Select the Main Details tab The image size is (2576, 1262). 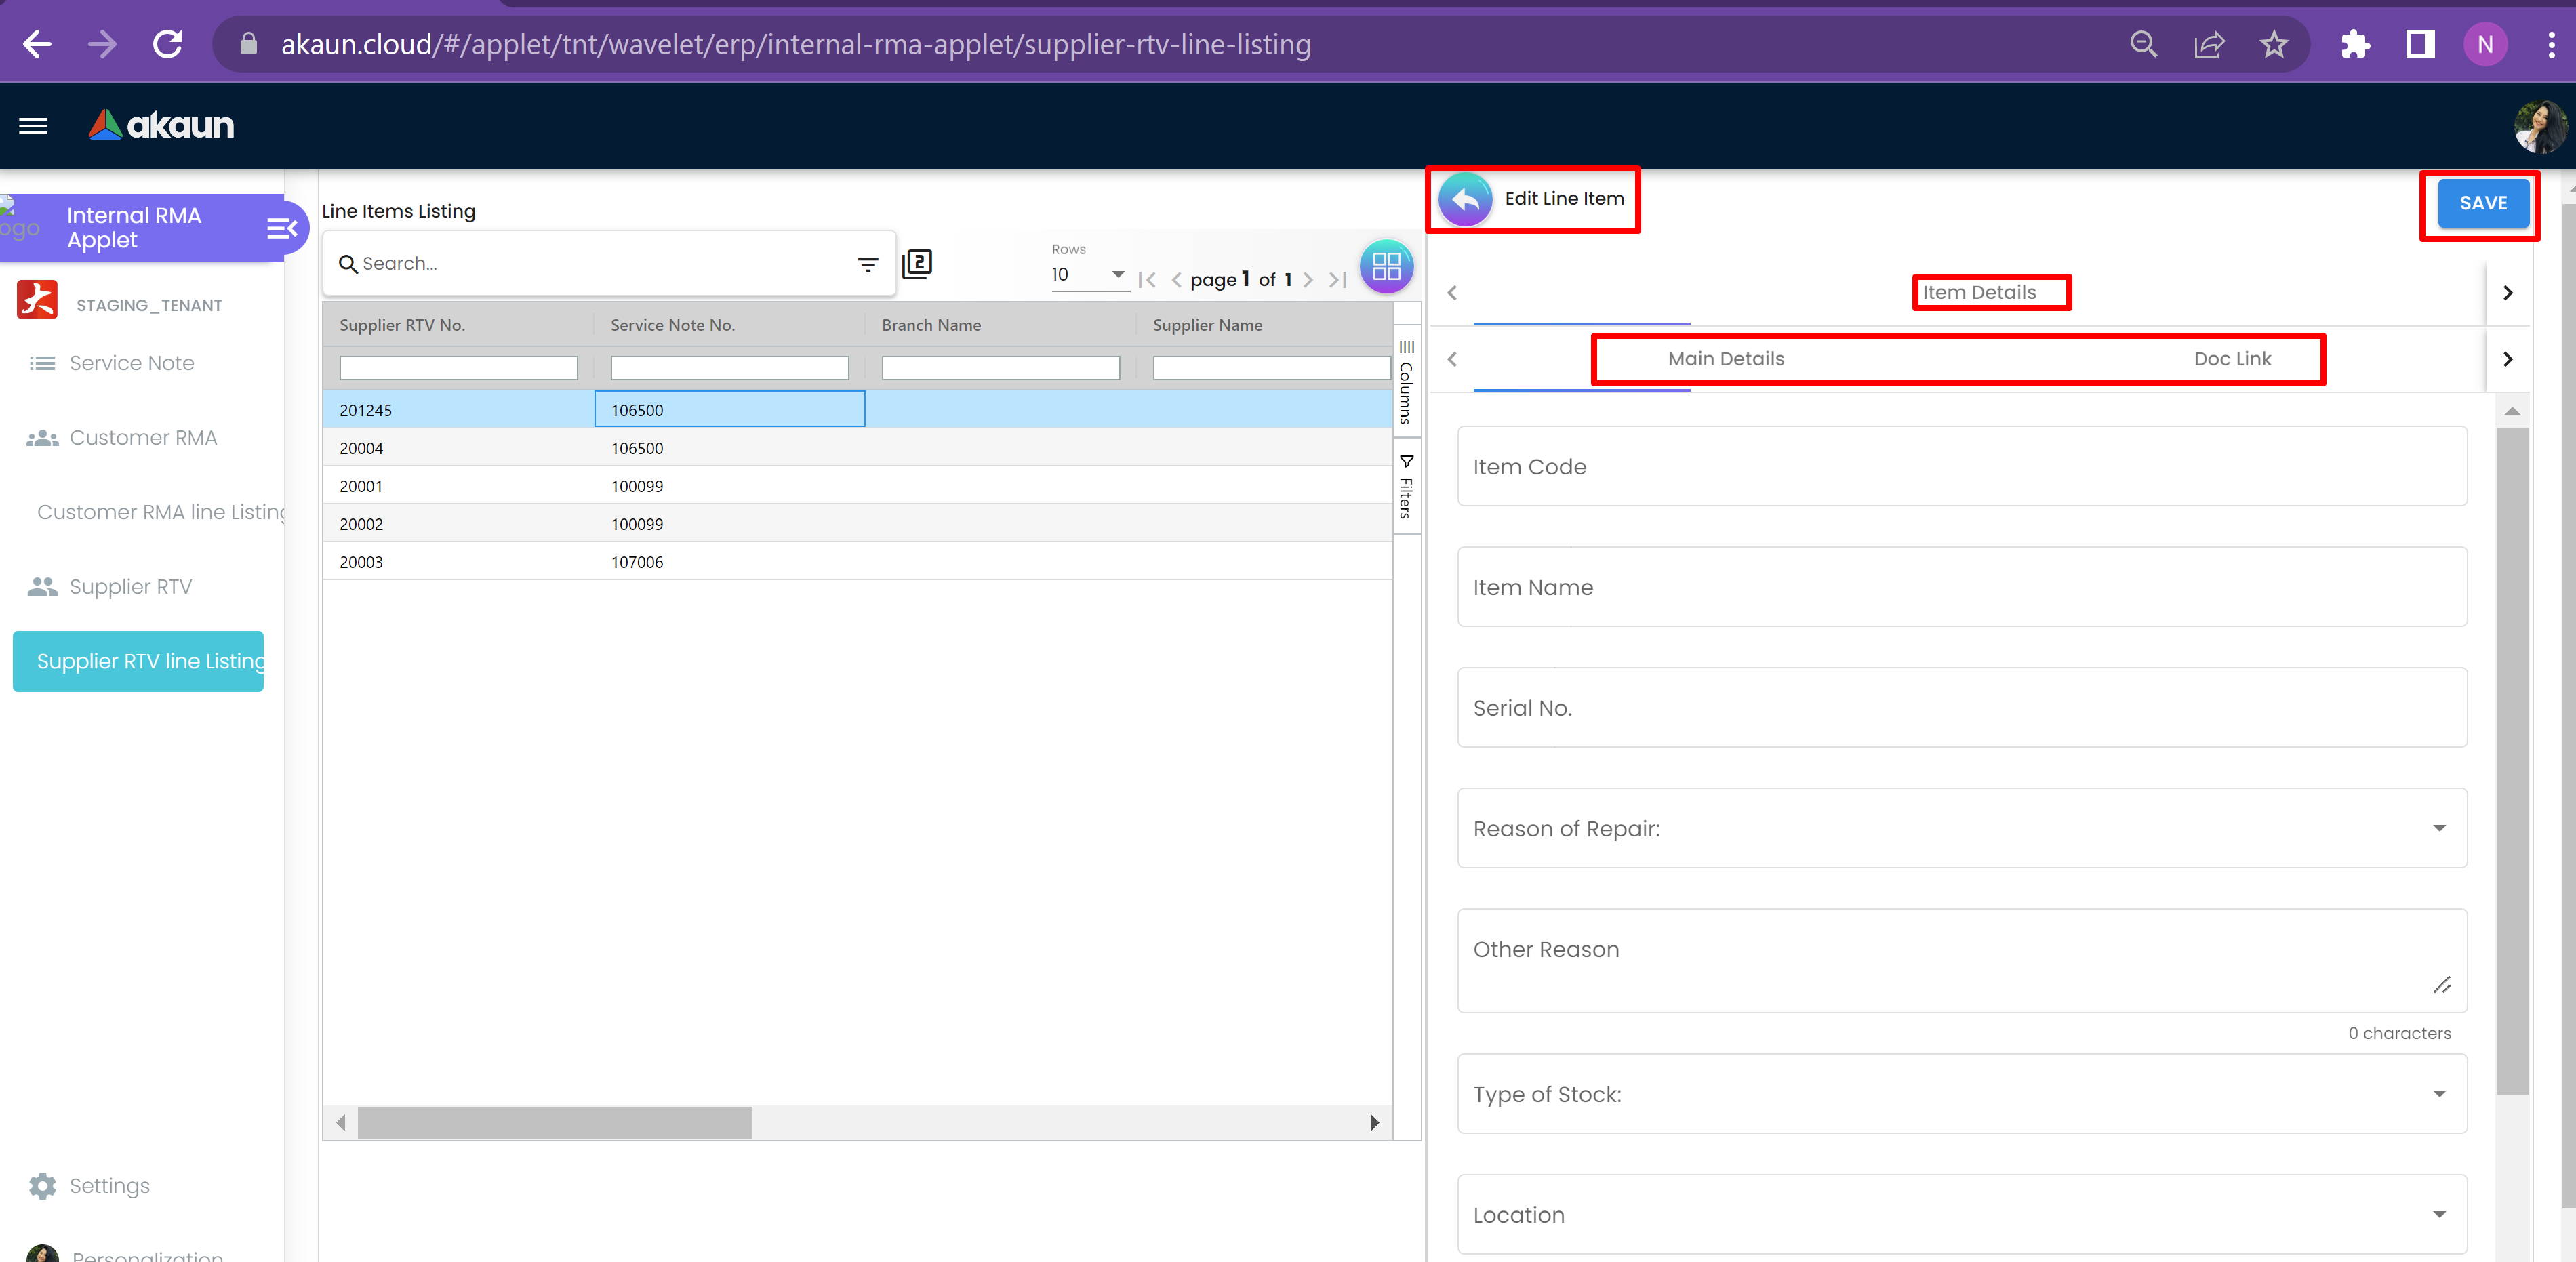[1725, 359]
